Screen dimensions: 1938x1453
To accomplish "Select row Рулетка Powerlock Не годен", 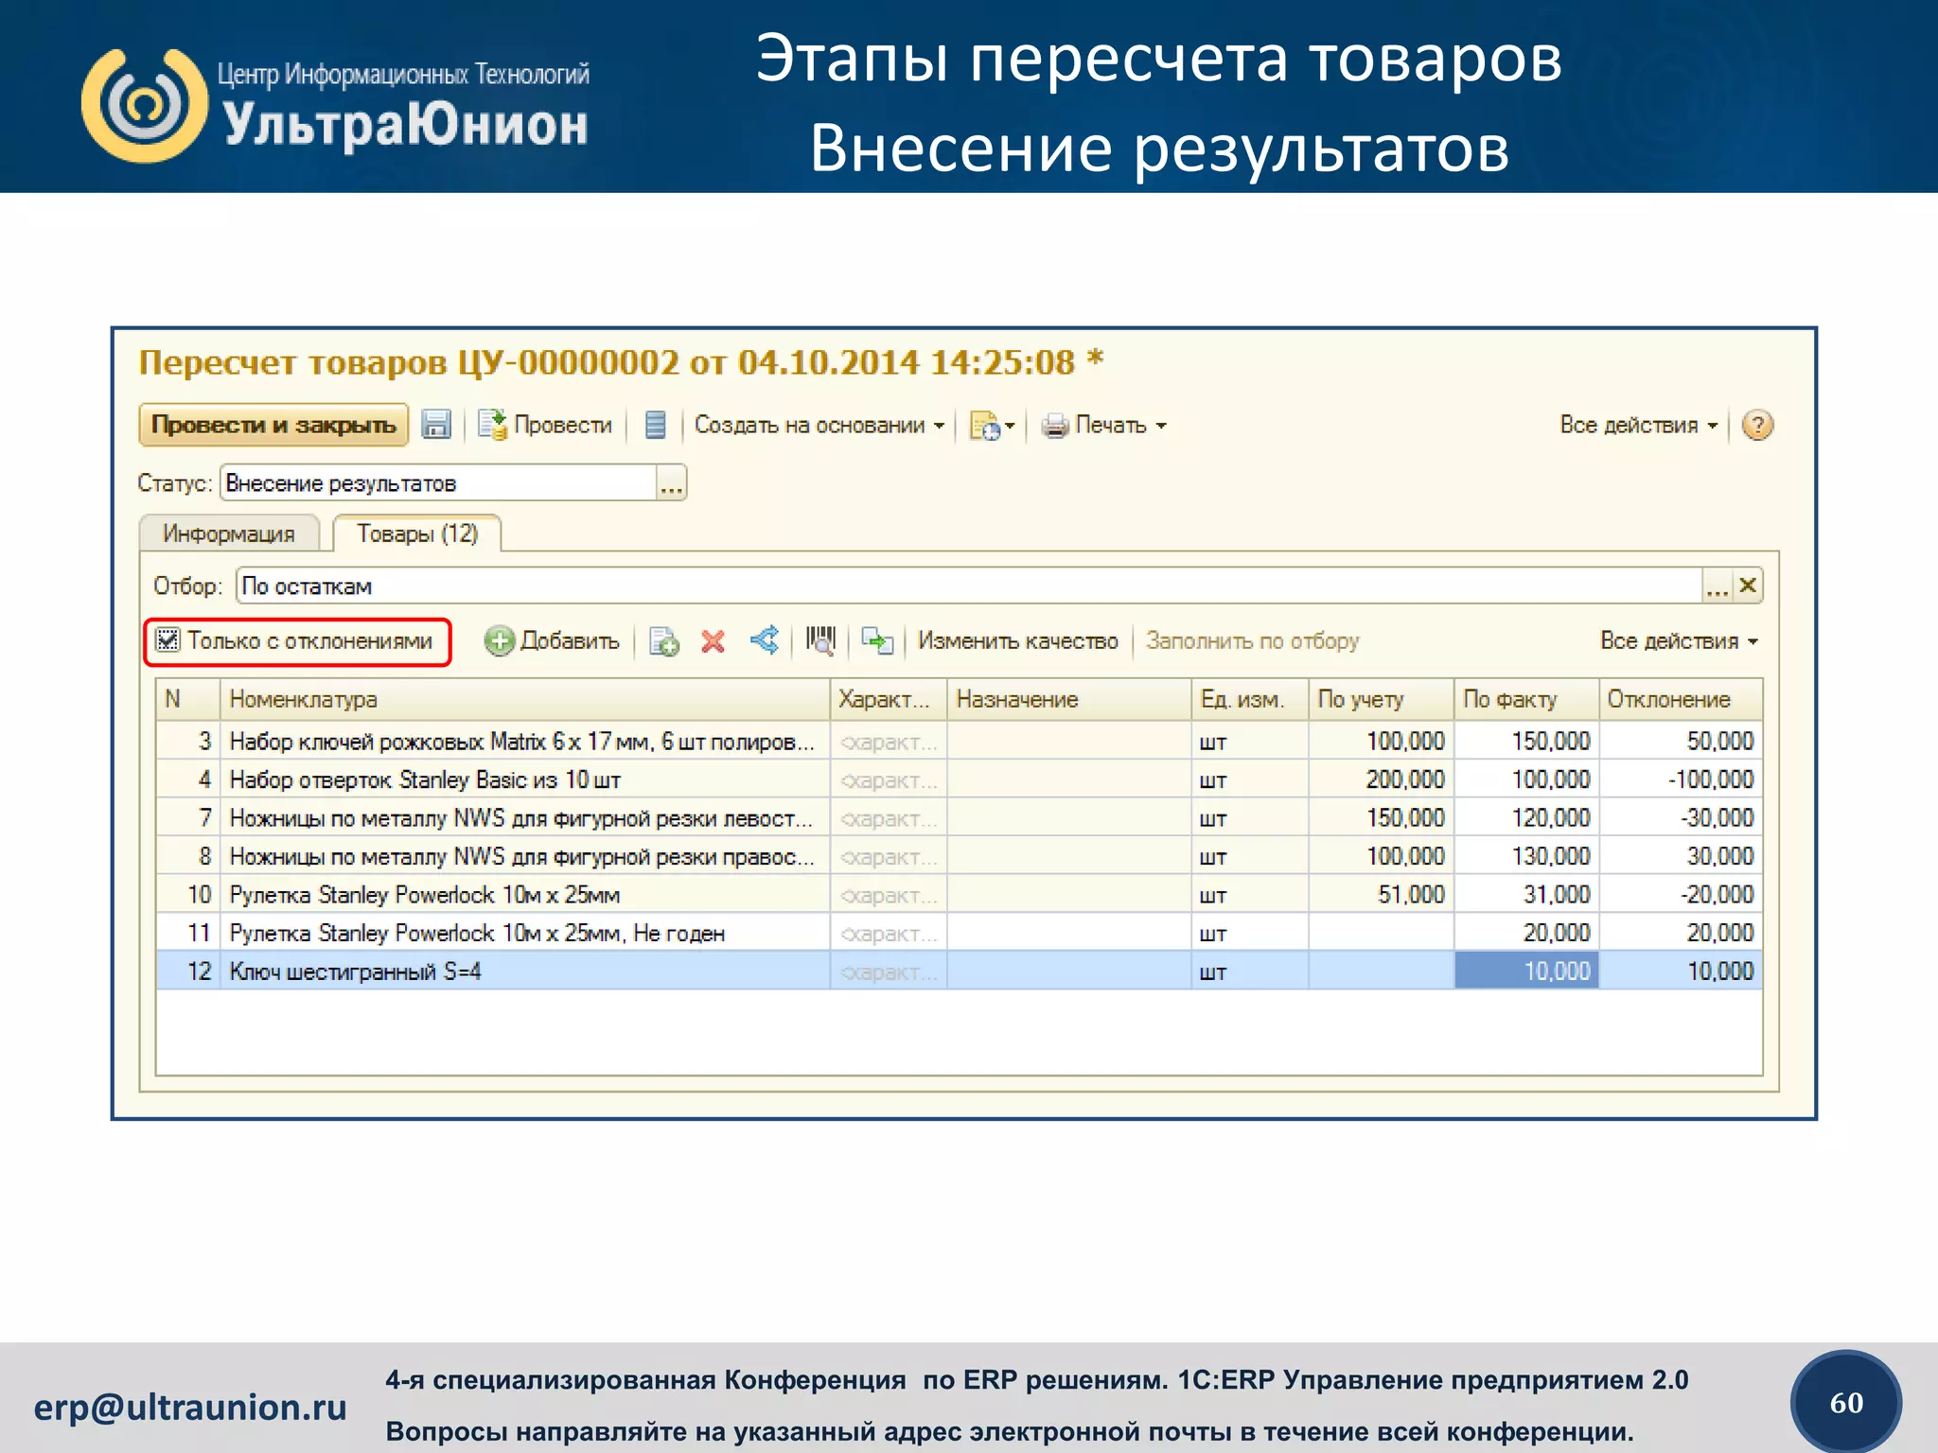I will (x=959, y=933).
